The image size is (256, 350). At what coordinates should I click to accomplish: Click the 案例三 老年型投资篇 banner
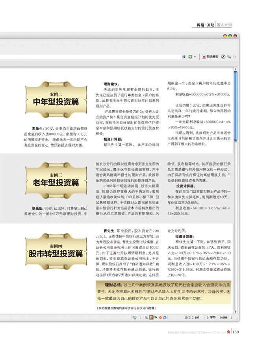click(56, 181)
